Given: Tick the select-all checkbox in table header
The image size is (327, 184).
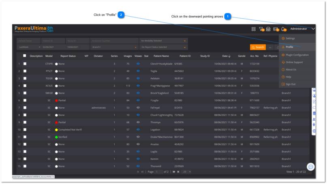Looking at the screenshot, I should coord(25,56).
